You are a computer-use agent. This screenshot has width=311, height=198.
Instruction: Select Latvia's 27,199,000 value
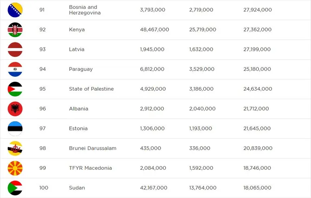coord(257,49)
